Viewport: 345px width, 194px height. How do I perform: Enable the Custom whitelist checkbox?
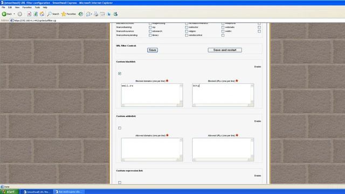pos(120,128)
